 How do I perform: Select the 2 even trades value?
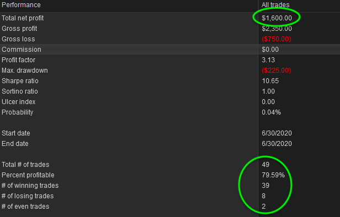pyautogui.click(x=263, y=207)
